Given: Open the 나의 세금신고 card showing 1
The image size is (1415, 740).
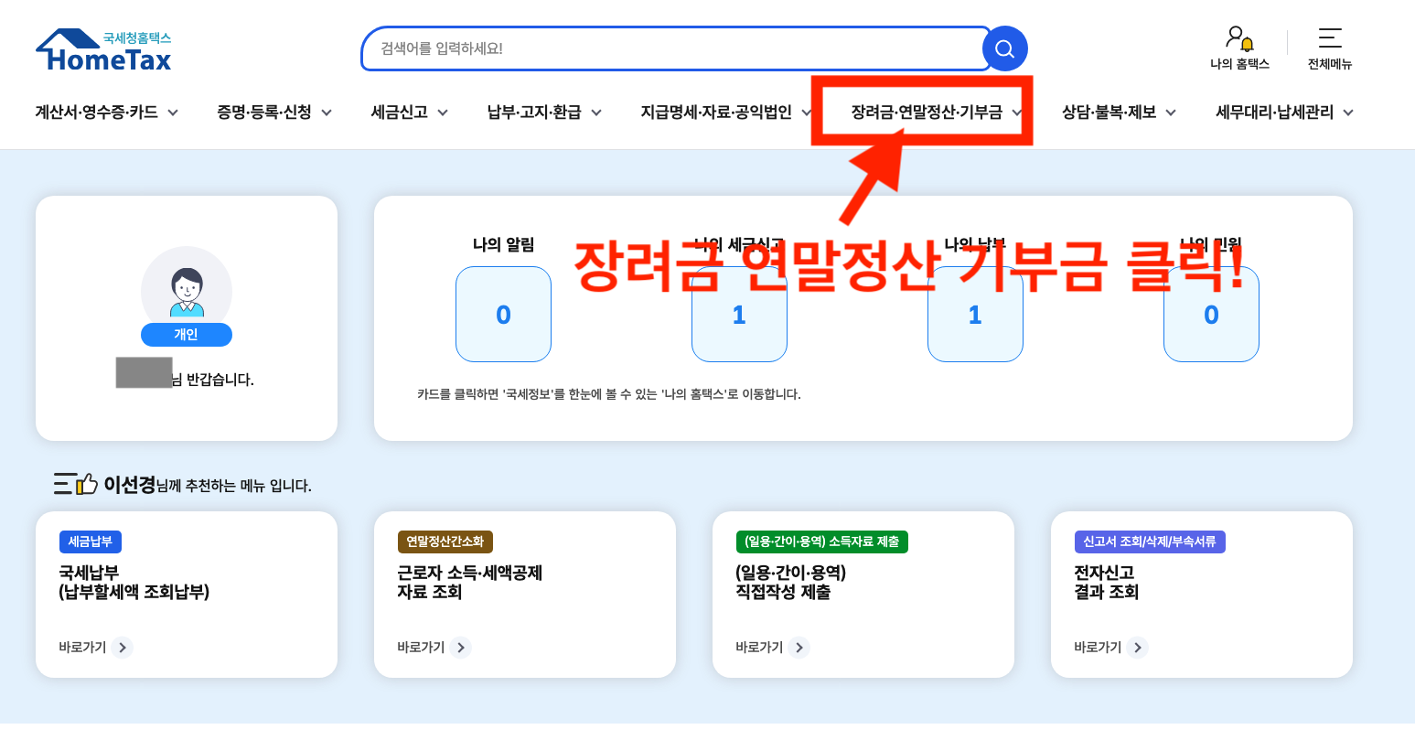Looking at the screenshot, I should pyautogui.click(x=739, y=314).
